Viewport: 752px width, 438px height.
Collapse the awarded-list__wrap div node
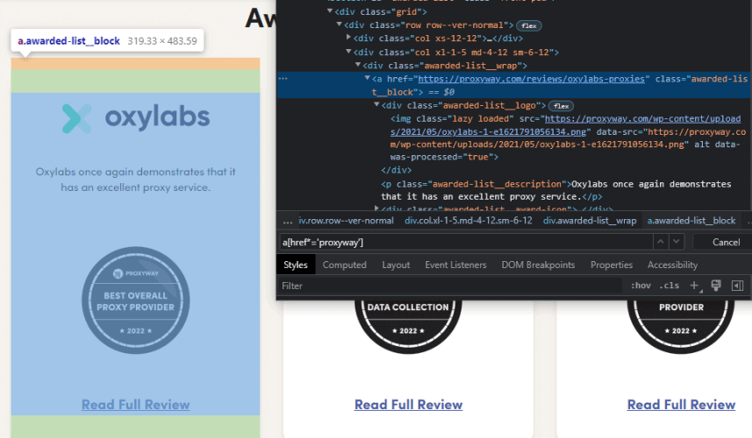coord(358,66)
